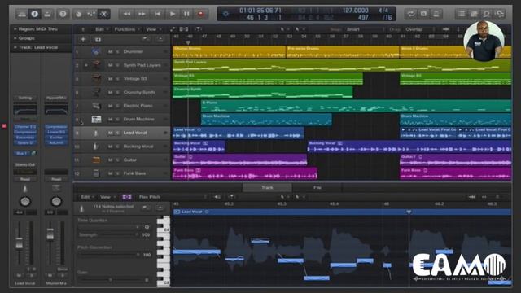Open the Quick Help question mark icon
Image resolution: width=521 pixels, height=293 pixels.
pos(63,14)
